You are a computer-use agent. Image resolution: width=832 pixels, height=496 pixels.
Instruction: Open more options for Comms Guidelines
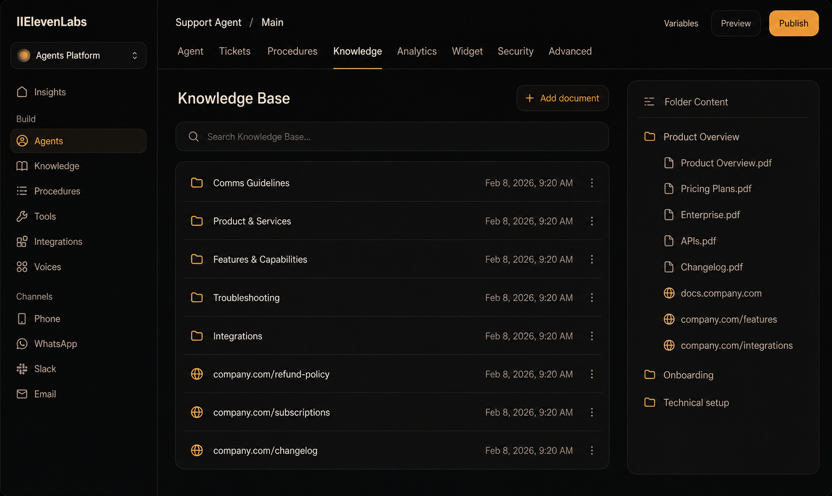[x=592, y=183]
